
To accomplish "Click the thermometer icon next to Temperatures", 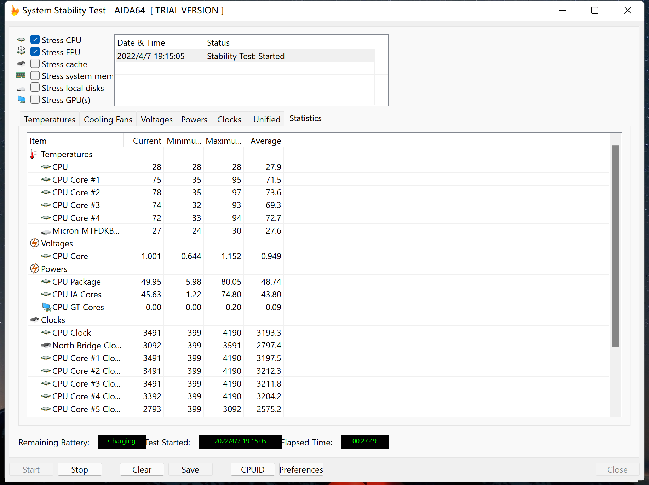I will coord(34,154).
